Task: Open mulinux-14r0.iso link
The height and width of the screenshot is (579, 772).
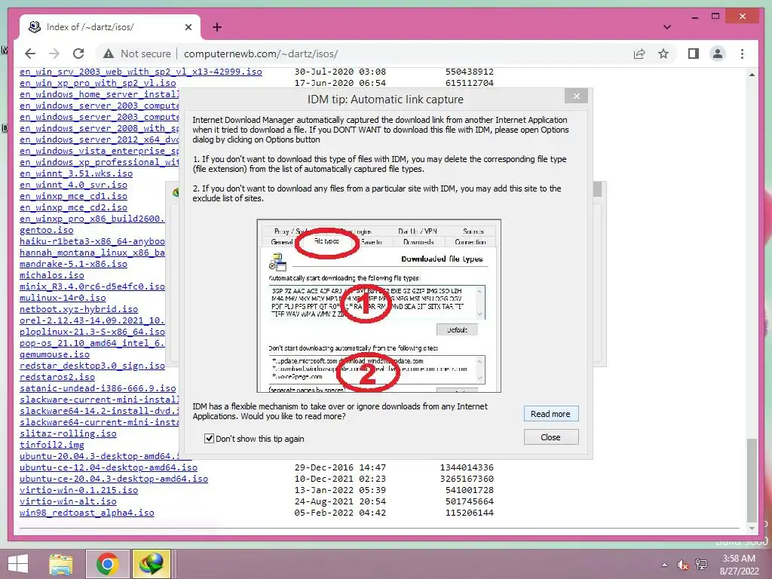Action: (63, 299)
